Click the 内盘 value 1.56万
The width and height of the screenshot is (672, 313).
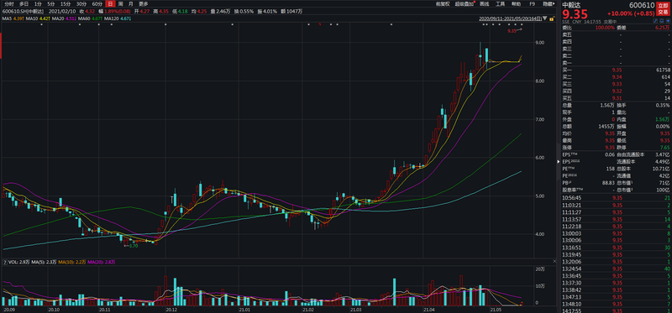(663, 119)
